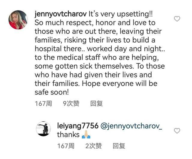Open leiyang7756's profile avatar

(43, 129)
